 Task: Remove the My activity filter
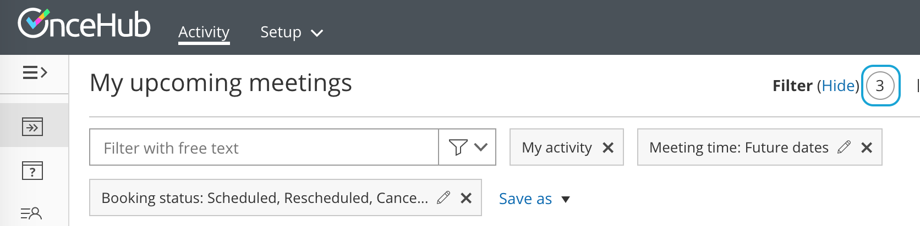(608, 148)
